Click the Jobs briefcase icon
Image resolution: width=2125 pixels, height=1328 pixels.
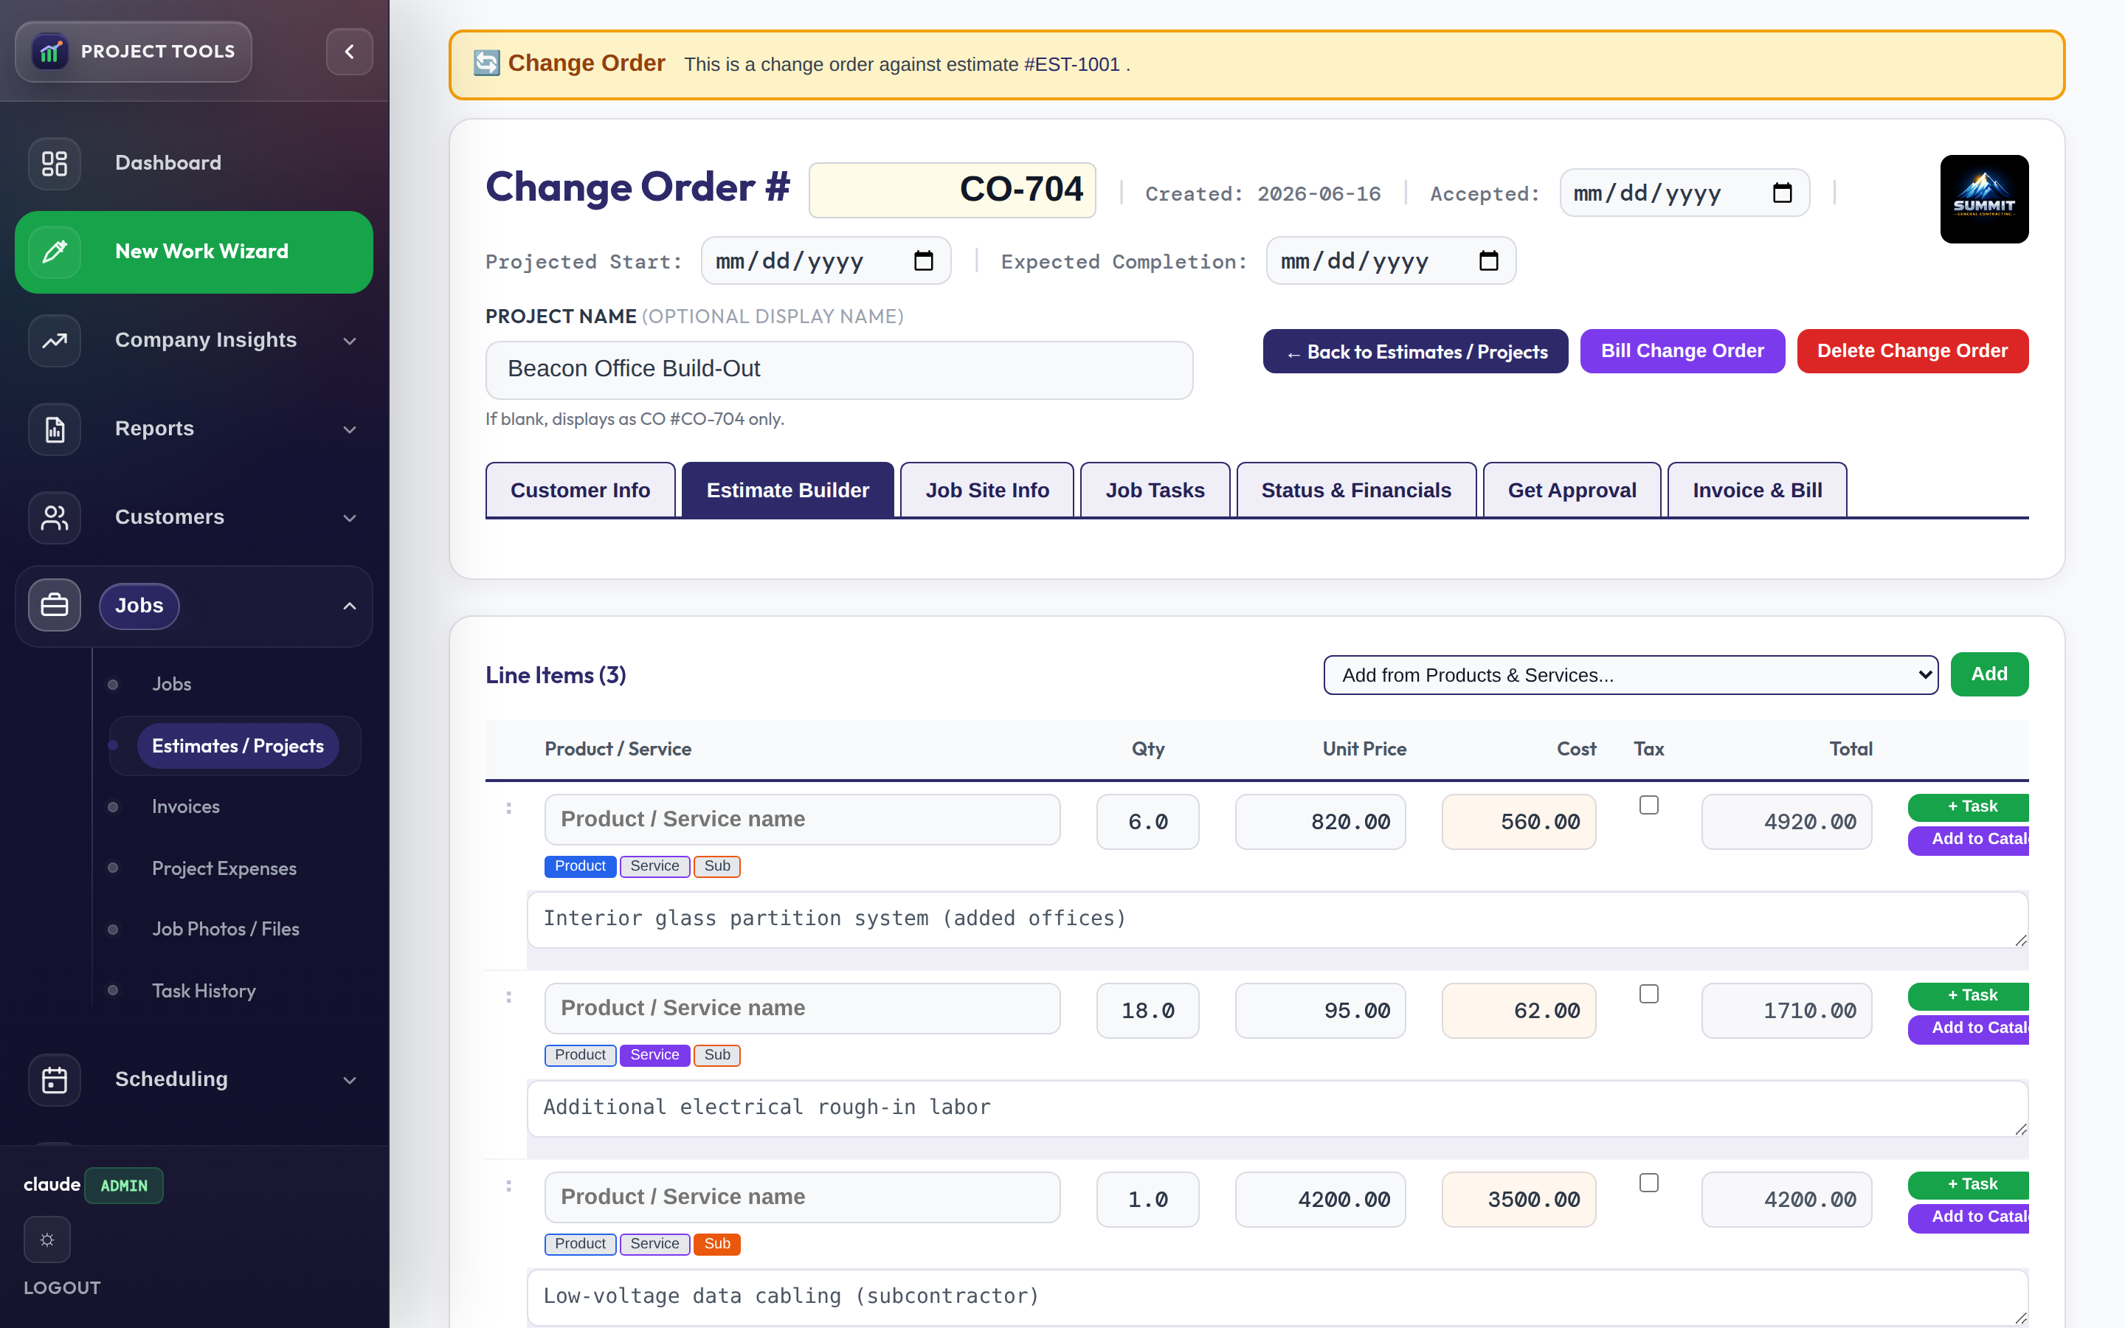(55, 606)
